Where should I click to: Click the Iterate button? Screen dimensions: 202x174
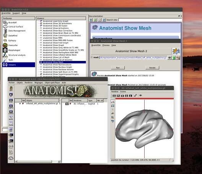point(152,67)
